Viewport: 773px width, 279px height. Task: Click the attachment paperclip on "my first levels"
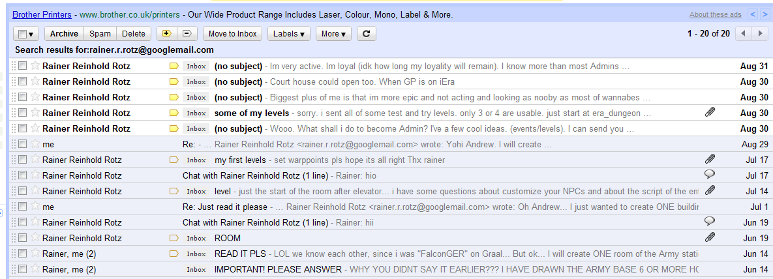(x=710, y=160)
